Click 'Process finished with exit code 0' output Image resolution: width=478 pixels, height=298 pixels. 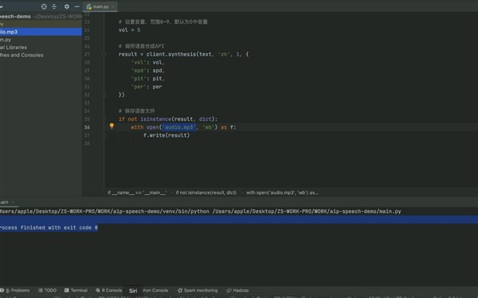tap(49, 228)
